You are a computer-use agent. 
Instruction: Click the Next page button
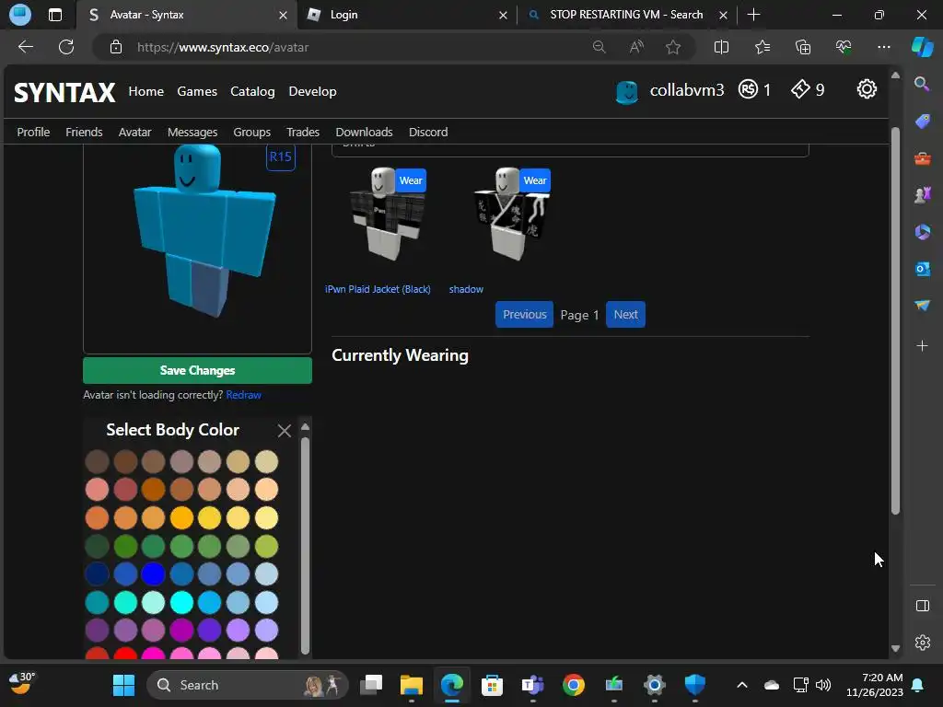click(625, 315)
